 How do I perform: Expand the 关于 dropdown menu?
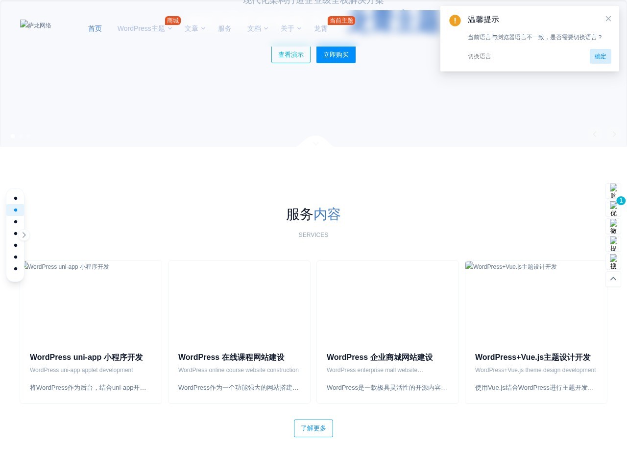point(291,28)
